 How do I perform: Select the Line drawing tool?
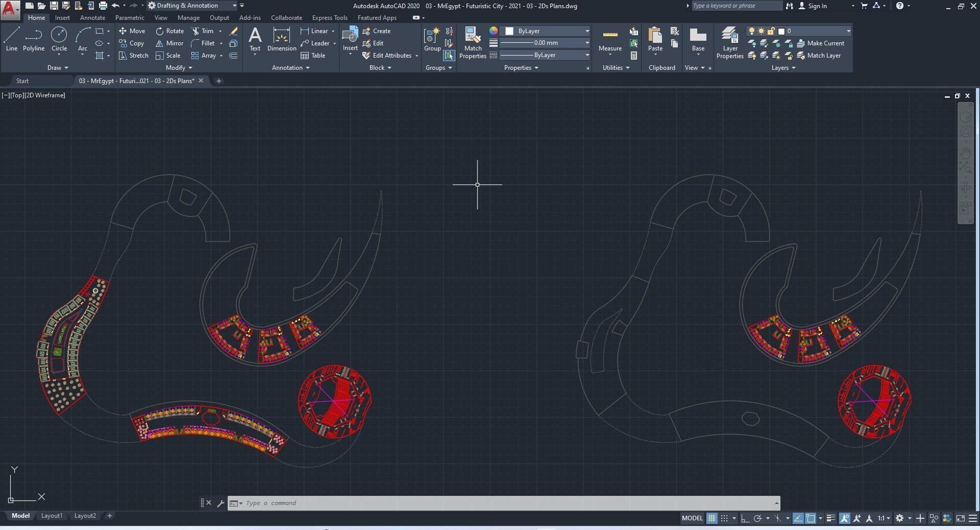(x=12, y=39)
